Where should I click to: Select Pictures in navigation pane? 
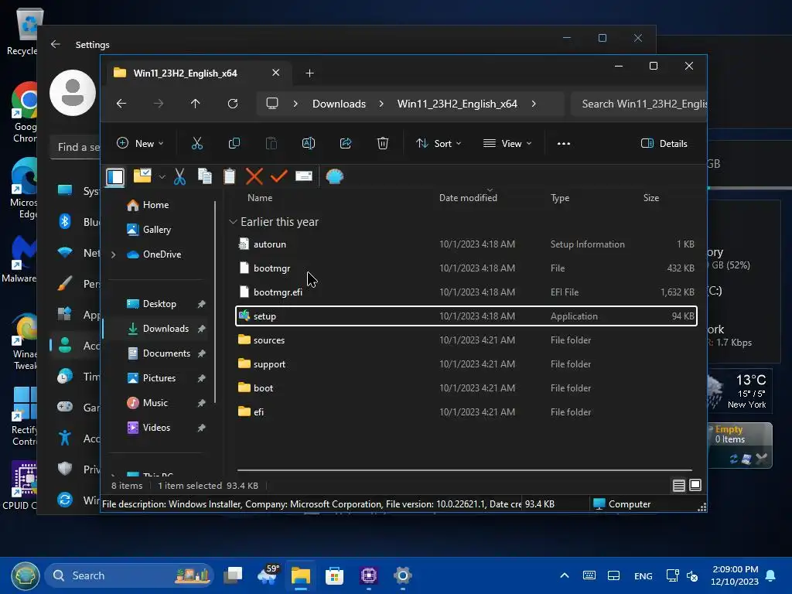pyautogui.click(x=159, y=377)
